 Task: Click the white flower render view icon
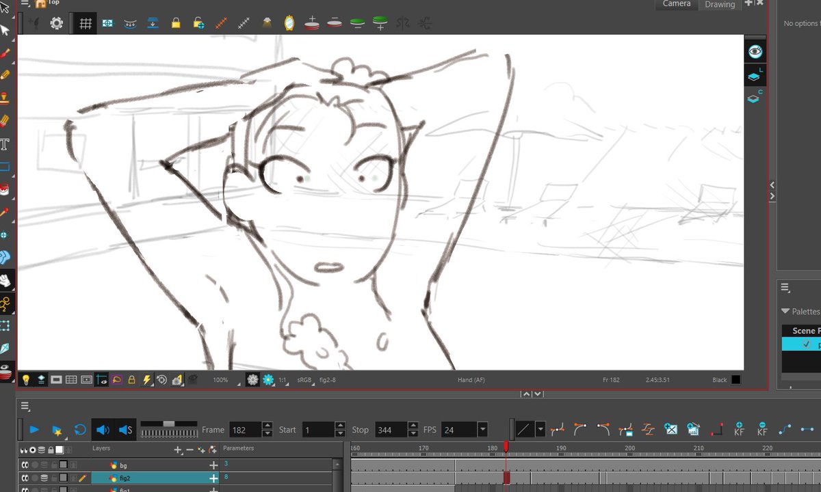tap(252, 380)
